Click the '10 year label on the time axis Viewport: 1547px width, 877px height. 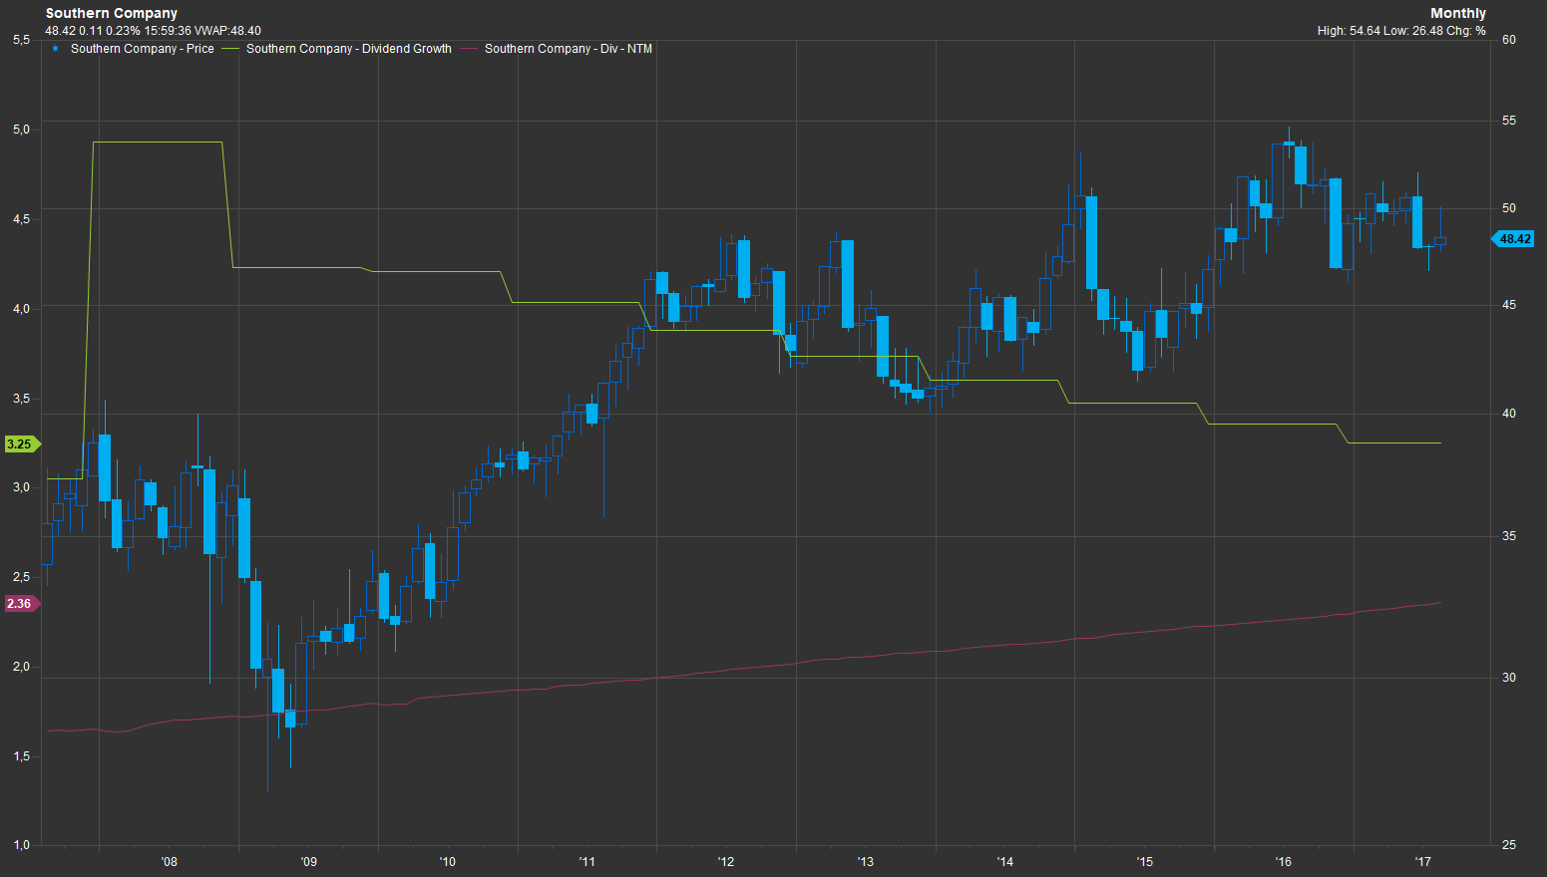(447, 862)
